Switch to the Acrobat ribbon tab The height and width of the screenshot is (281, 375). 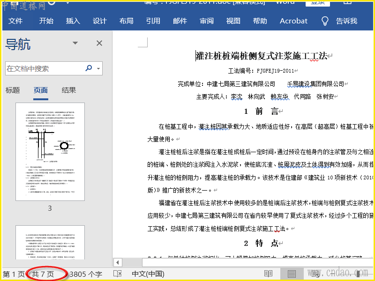pyautogui.click(x=294, y=21)
